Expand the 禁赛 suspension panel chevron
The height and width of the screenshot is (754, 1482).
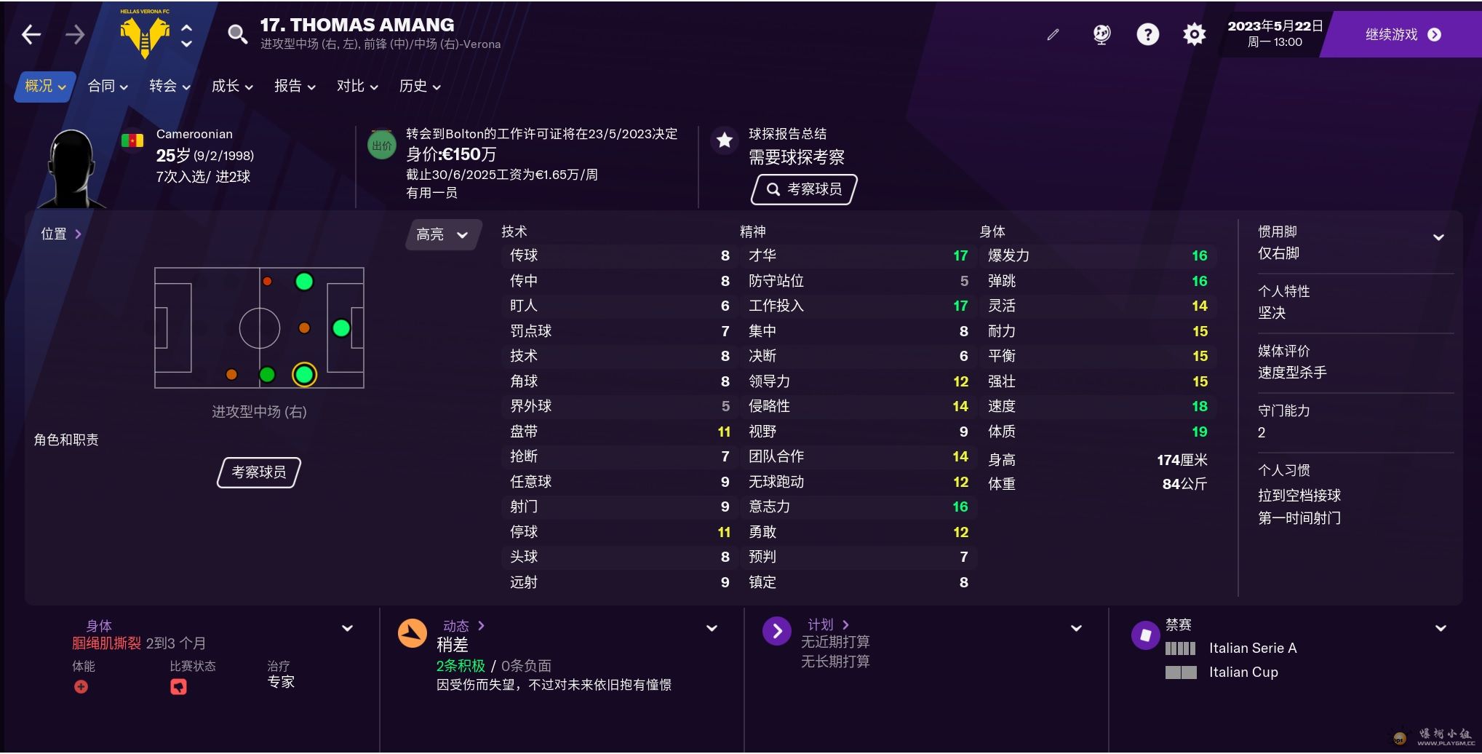click(1440, 628)
